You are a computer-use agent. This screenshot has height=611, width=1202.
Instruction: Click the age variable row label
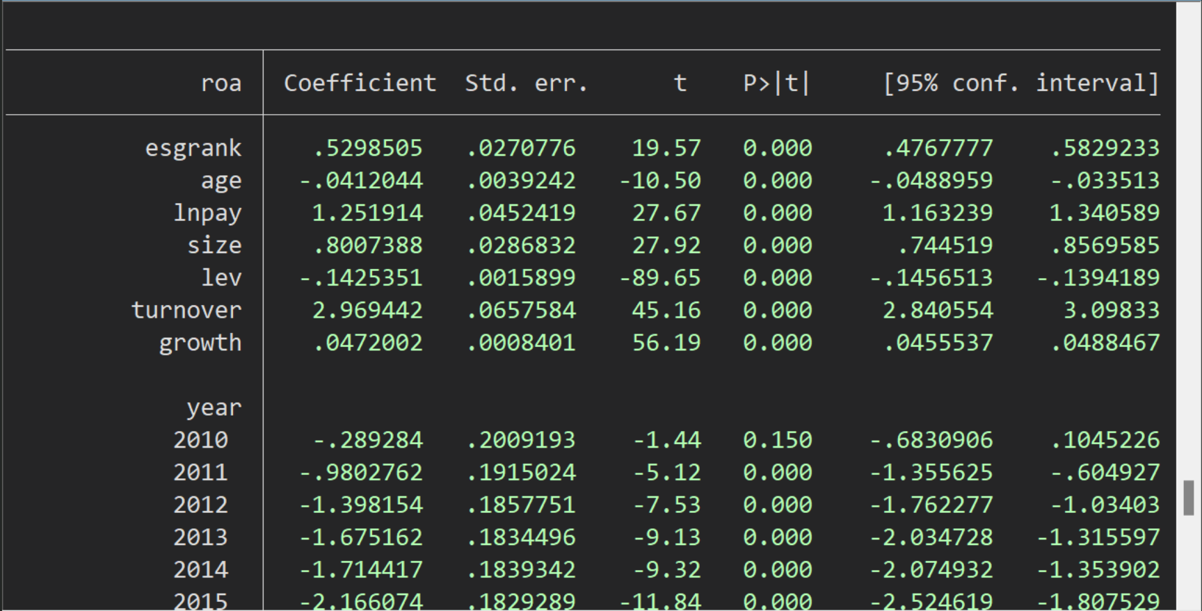click(221, 181)
